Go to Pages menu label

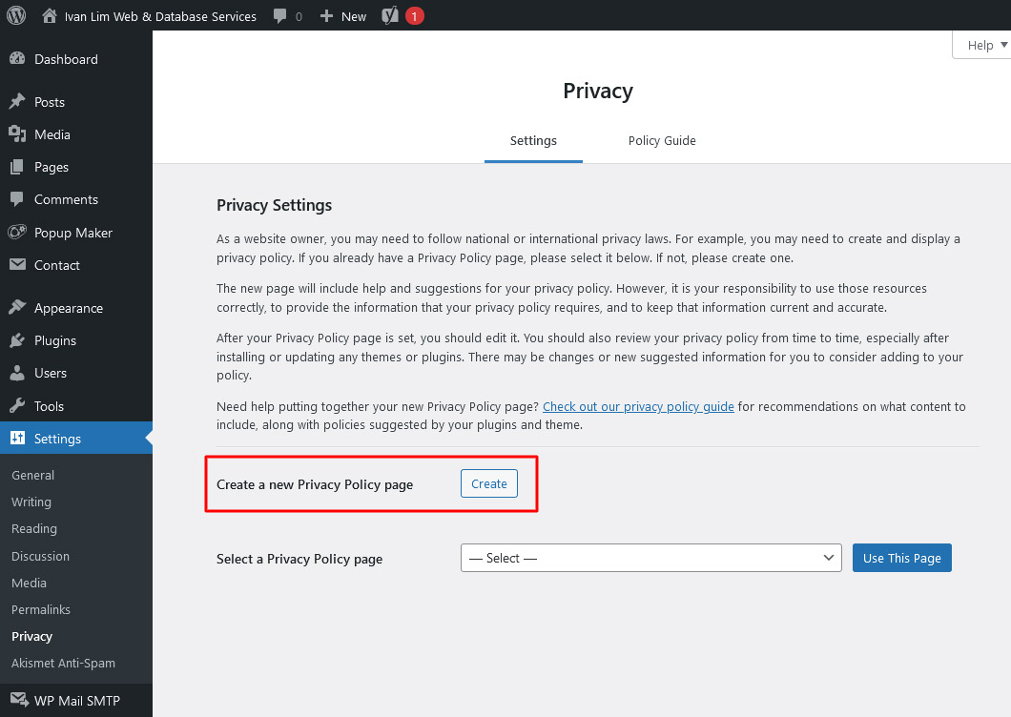52,167
